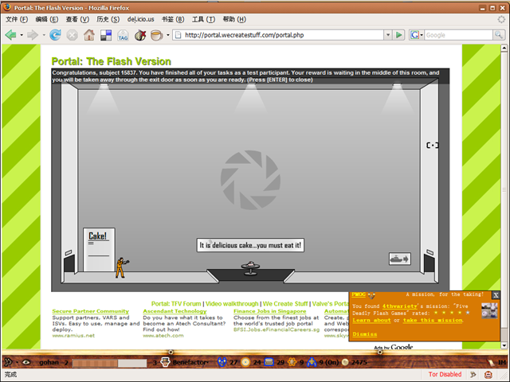The image size is (510, 382).
Task: Open Secure Partner Community ad link
Action: 90,311
